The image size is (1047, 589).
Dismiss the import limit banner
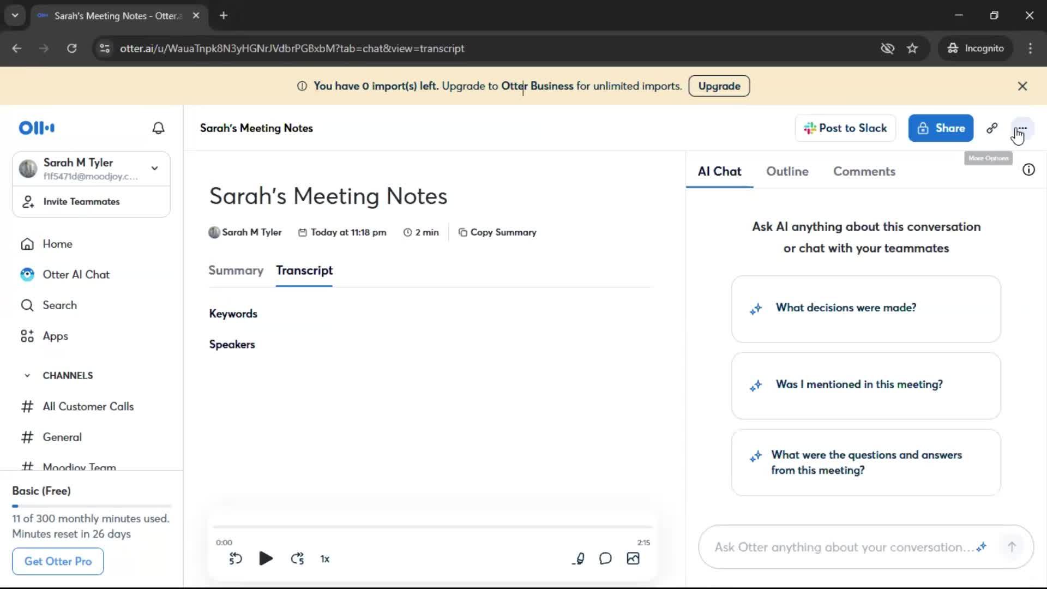tap(1022, 86)
